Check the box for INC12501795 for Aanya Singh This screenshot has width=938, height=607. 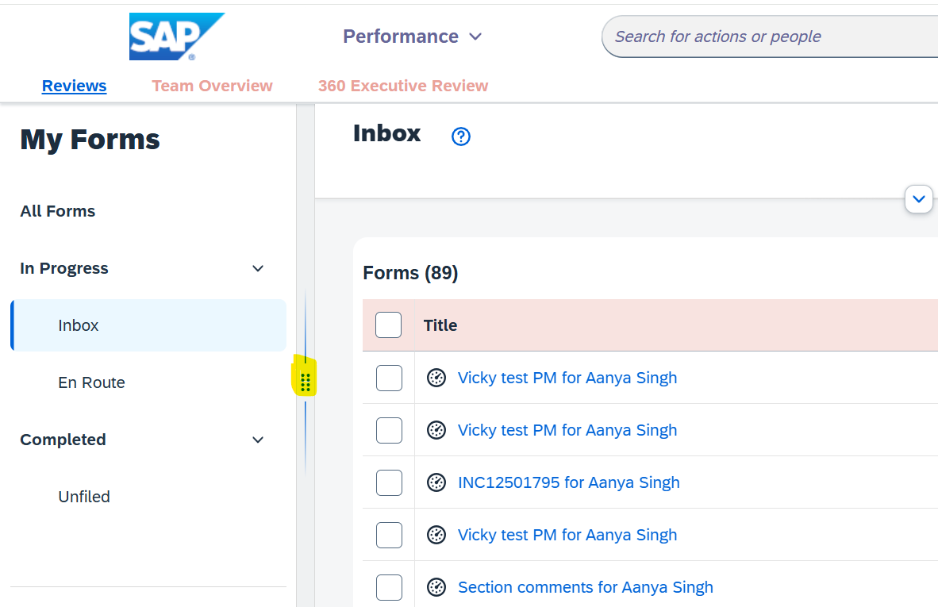389,482
